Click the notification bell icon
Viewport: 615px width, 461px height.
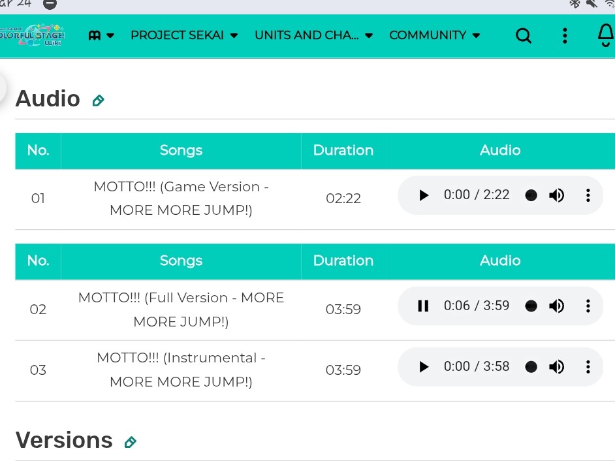607,36
